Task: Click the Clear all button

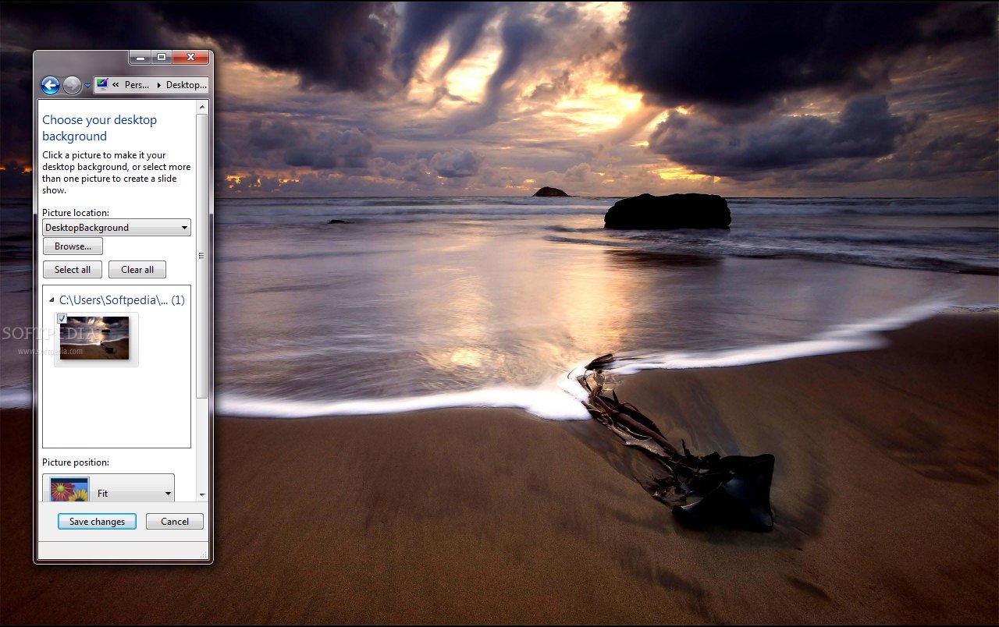Action: pos(137,270)
